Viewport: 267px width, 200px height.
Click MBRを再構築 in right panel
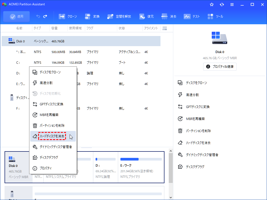click(195, 119)
